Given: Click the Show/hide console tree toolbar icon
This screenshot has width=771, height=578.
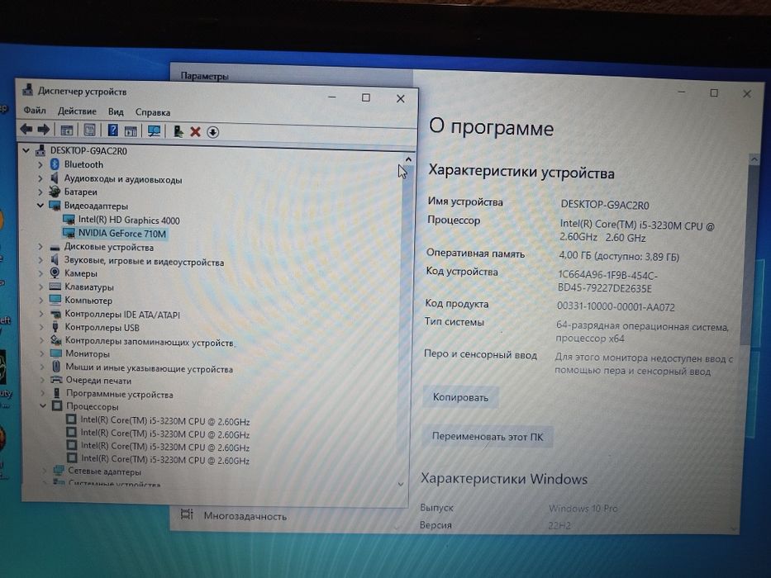Looking at the screenshot, I should coord(66,130).
